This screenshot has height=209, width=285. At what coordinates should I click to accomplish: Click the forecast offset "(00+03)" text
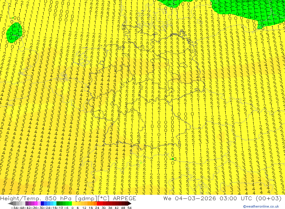[268, 198]
